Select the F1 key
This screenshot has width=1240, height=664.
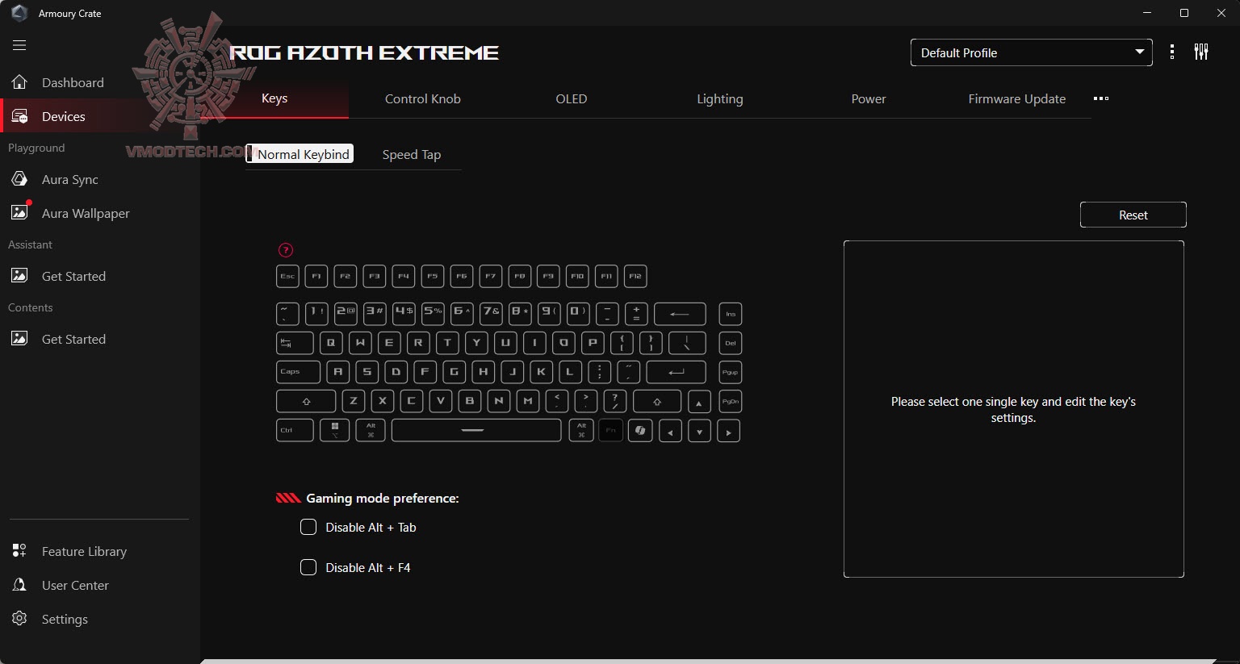(x=316, y=276)
